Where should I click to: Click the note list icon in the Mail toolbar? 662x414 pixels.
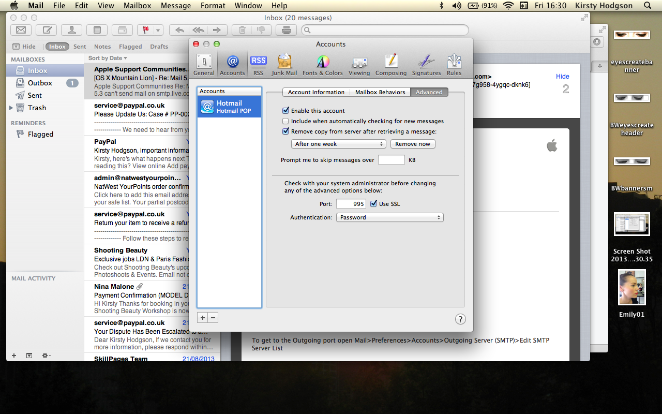[97, 30]
